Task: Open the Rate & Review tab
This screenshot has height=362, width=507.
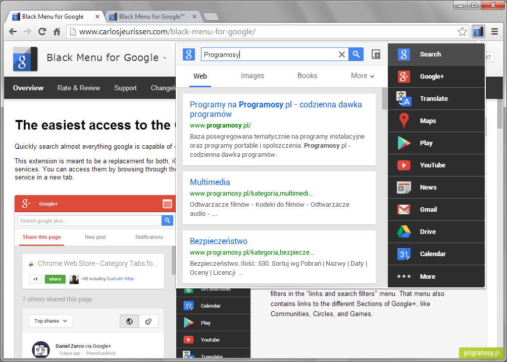Action: tap(79, 88)
